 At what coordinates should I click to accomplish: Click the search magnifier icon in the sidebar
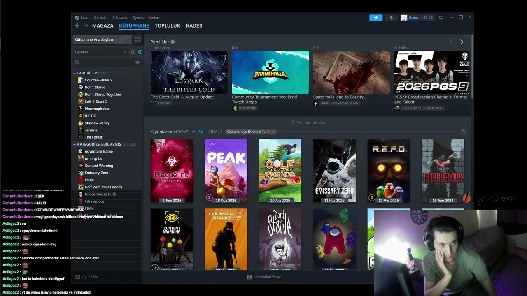pos(77,62)
